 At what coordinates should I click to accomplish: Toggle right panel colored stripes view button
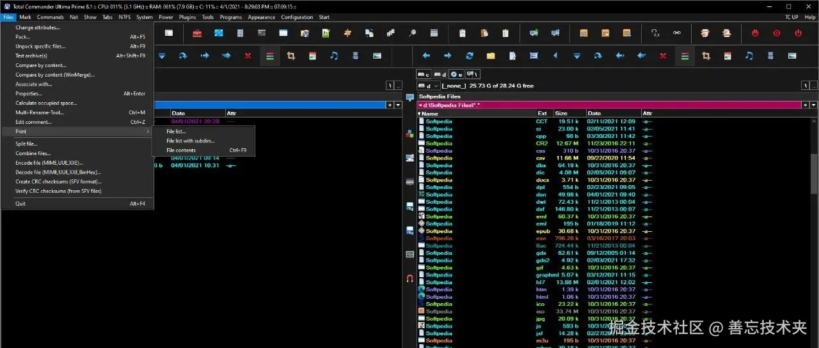point(685,56)
